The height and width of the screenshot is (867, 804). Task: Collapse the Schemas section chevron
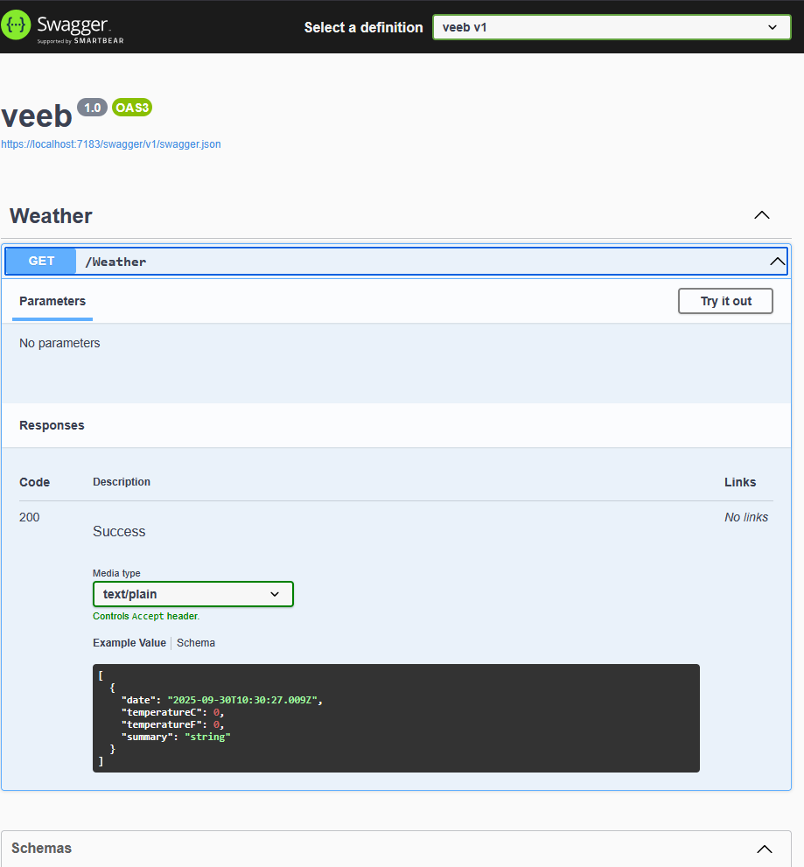pyautogui.click(x=764, y=849)
